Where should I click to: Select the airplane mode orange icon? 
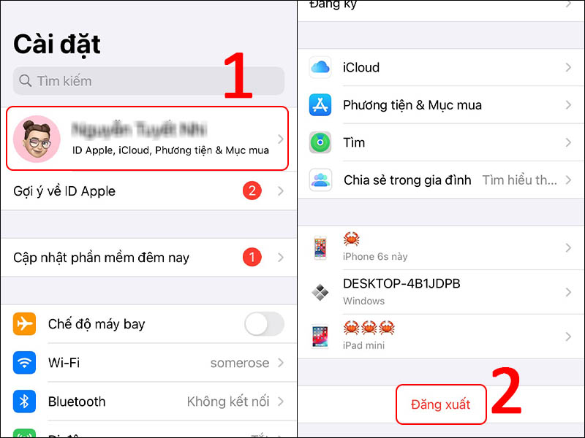24,323
